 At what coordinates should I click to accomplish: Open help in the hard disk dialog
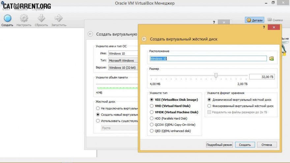point(264,27)
